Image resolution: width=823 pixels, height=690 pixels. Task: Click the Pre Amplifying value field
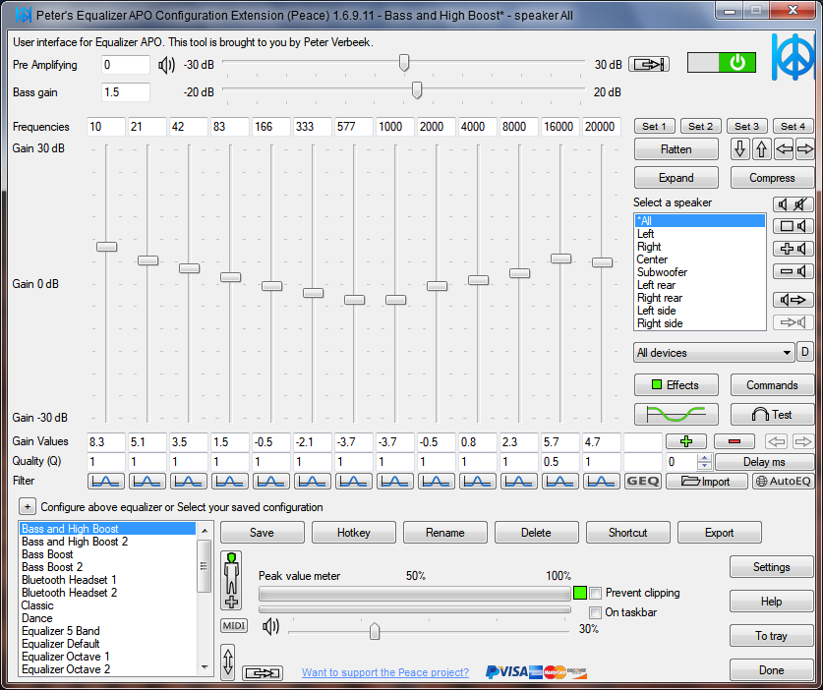(126, 65)
